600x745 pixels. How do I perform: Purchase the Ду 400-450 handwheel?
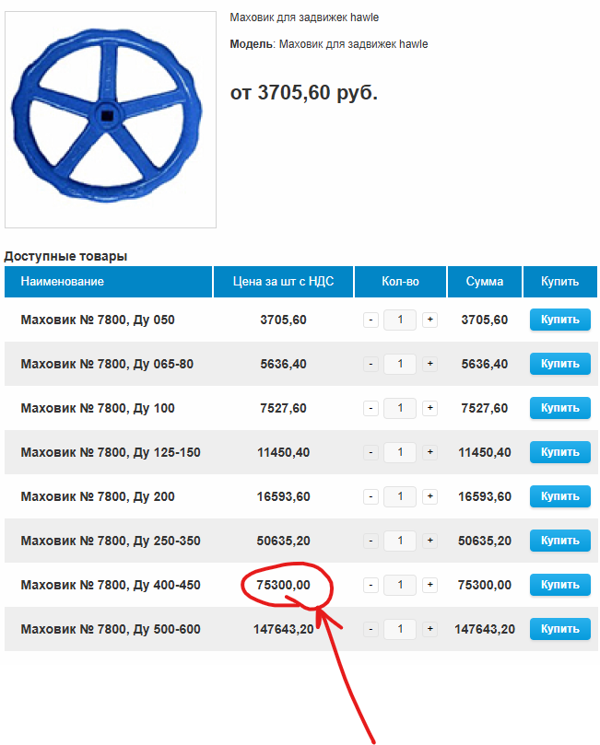(x=559, y=585)
